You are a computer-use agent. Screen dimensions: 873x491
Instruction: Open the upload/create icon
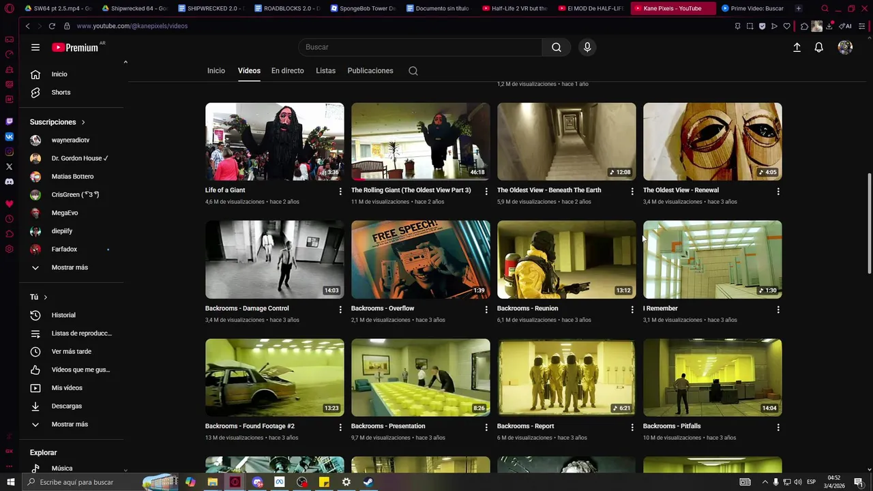(797, 47)
